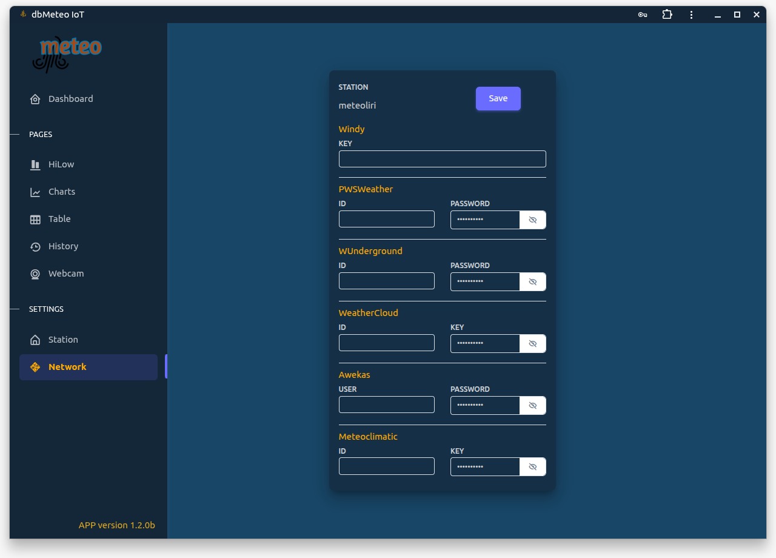Screen dimensions: 776x558
Task: Unhide the Awekas password
Action: click(533, 405)
